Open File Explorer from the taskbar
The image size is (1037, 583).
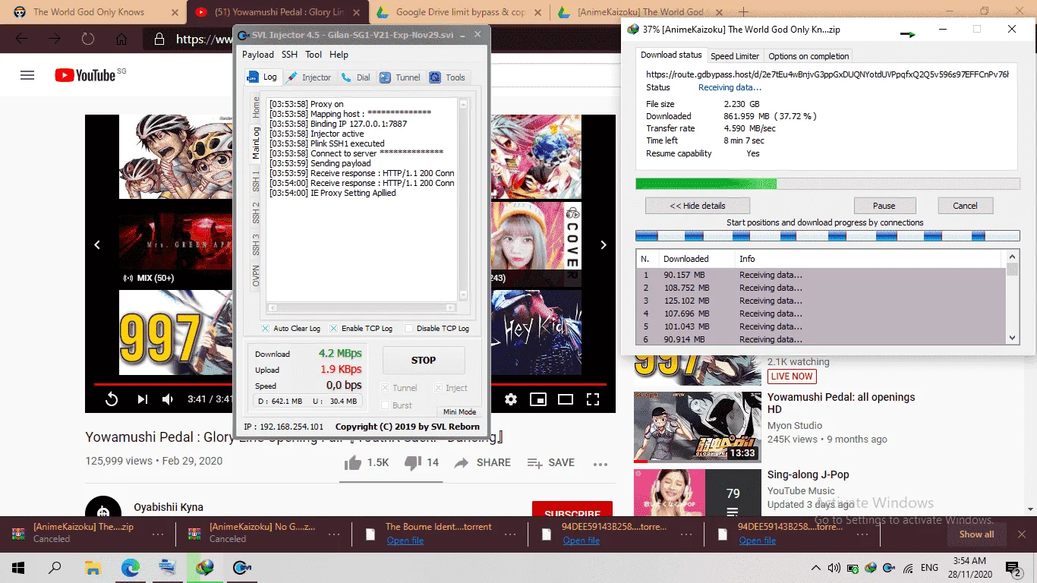(93, 568)
